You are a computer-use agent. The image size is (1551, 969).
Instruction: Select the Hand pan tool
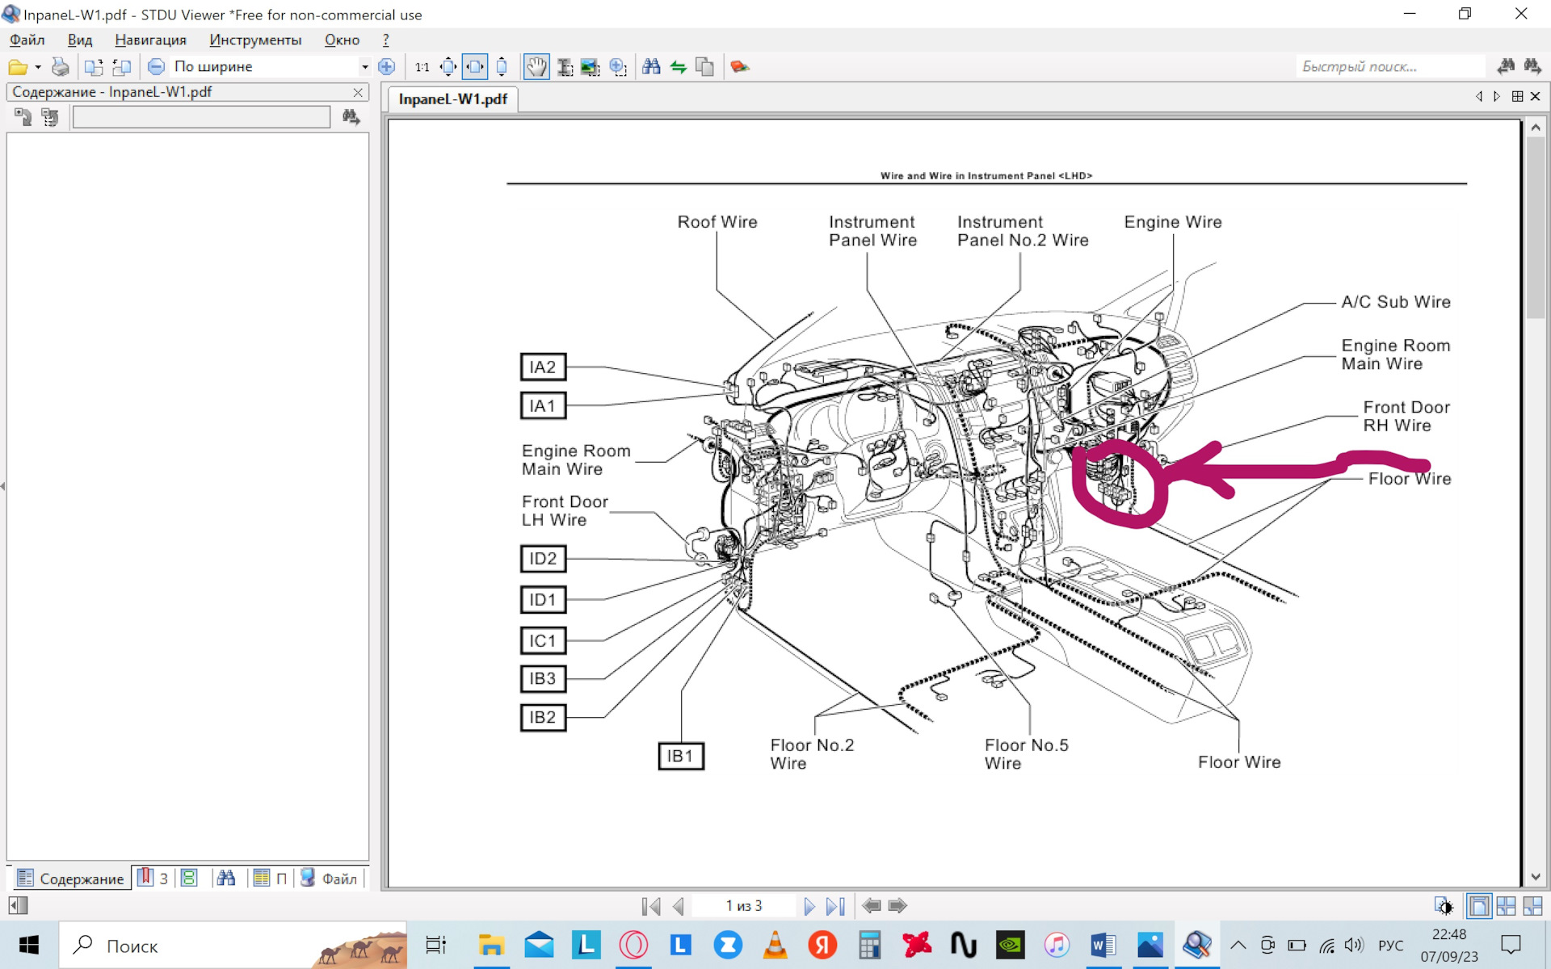click(x=536, y=67)
